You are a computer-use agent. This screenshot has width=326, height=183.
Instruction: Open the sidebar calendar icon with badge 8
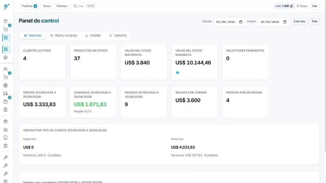(x=6, y=102)
